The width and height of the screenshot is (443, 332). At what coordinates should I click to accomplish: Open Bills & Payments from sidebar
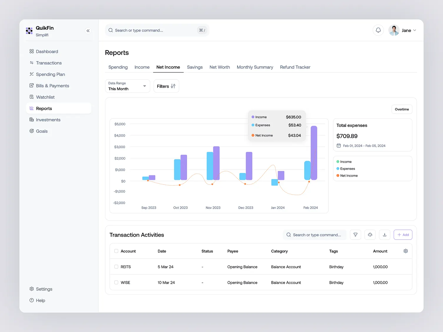(52, 86)
